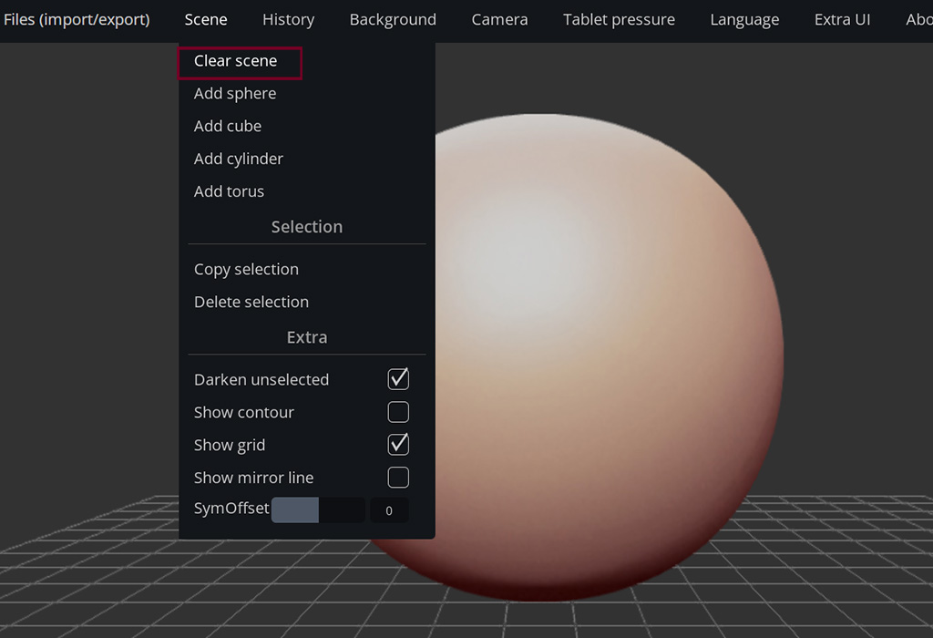Screen dimensions: 933x638
Task: Click Clear scene in the Scene menu
Action: click(x=236, y=61)
